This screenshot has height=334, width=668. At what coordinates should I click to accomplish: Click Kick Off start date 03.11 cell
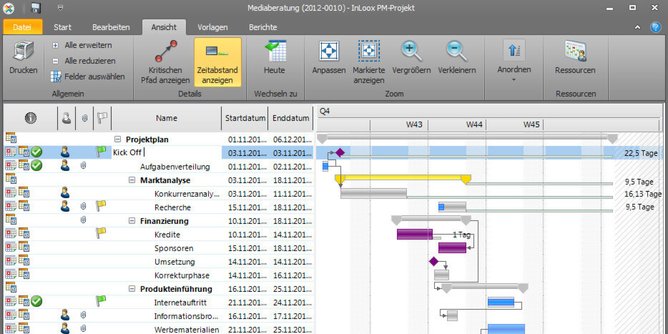246,153
